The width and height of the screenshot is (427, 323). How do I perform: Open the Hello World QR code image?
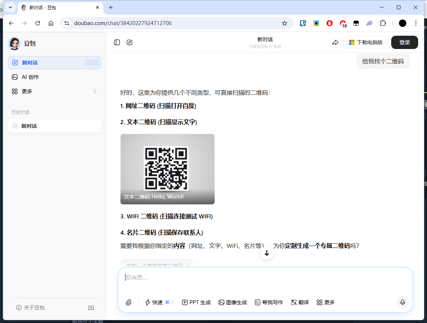point(167,169)
